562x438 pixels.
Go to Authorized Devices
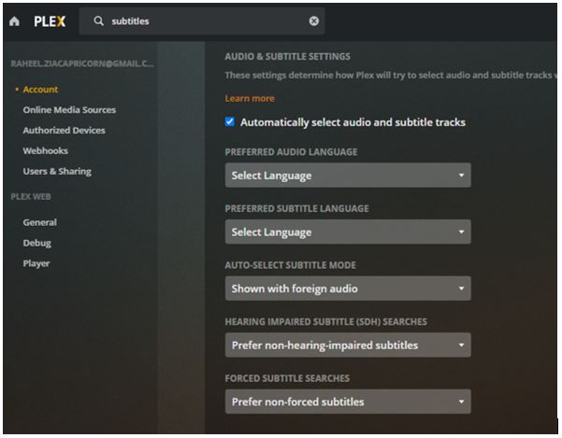(x=65, y=130)
